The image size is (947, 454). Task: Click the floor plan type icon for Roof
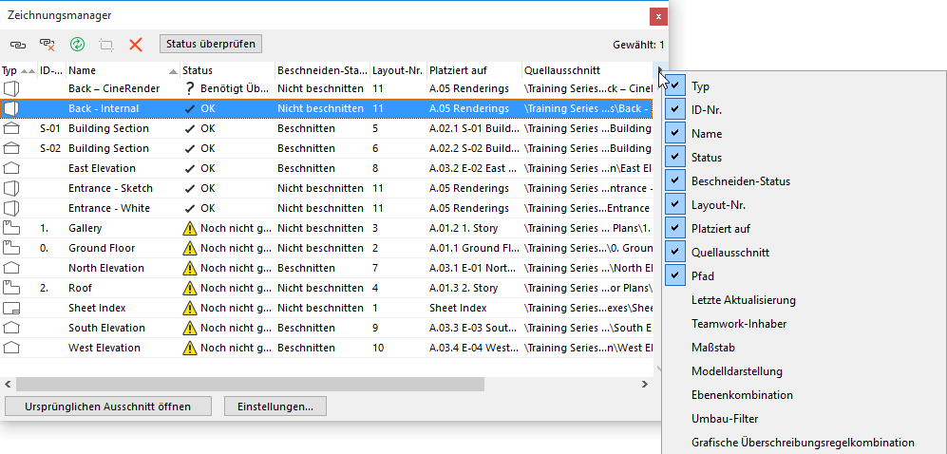coord(10,288)
